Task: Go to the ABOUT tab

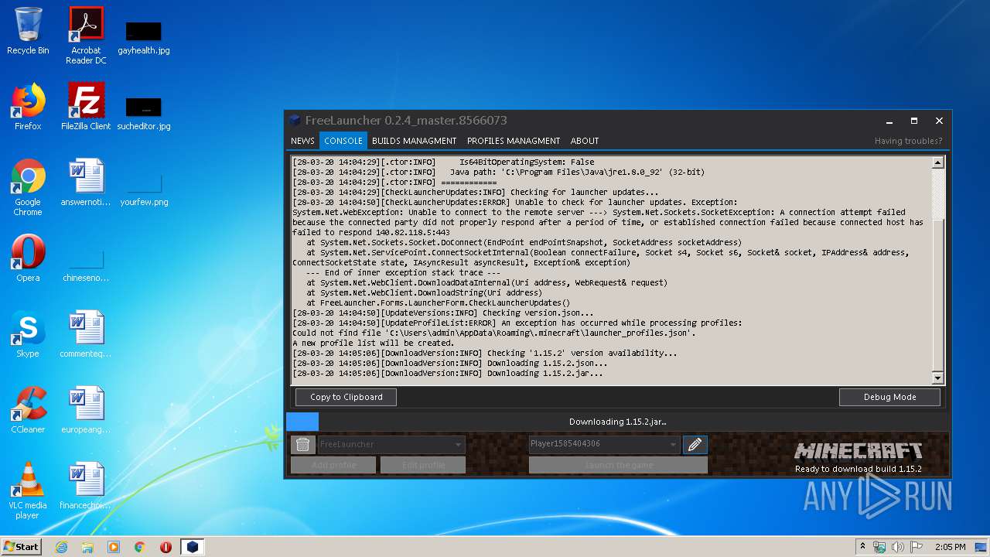Action: point(585,141)
